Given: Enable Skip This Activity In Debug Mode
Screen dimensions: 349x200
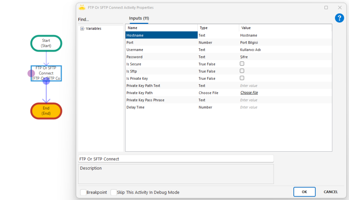Looking at the screenshot, I should [114, 192].
